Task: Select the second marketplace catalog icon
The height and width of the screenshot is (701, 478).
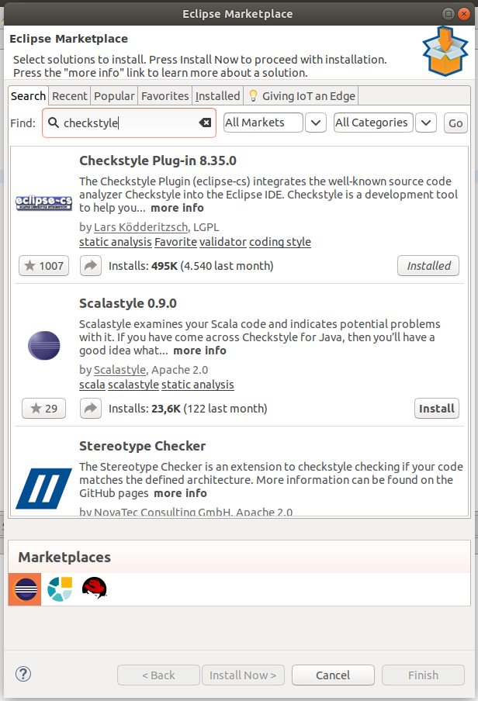Action: tap(60, 589)
